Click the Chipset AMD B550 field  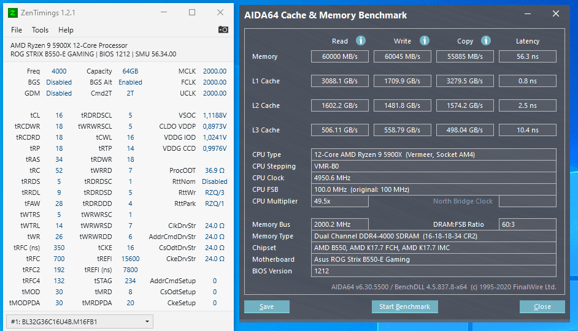[433, 248]
